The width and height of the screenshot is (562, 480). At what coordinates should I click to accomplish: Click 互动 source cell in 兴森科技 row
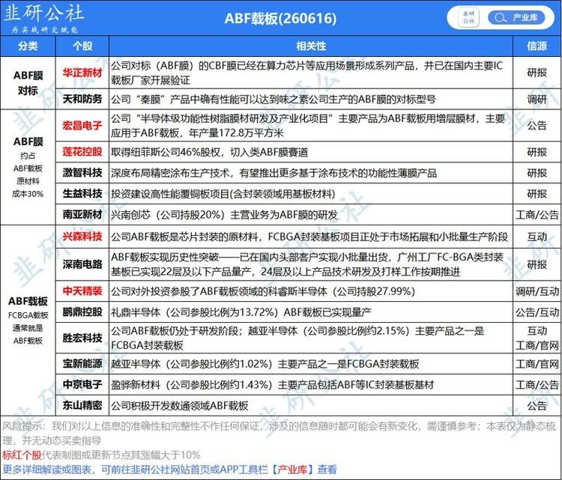point(537,237)
